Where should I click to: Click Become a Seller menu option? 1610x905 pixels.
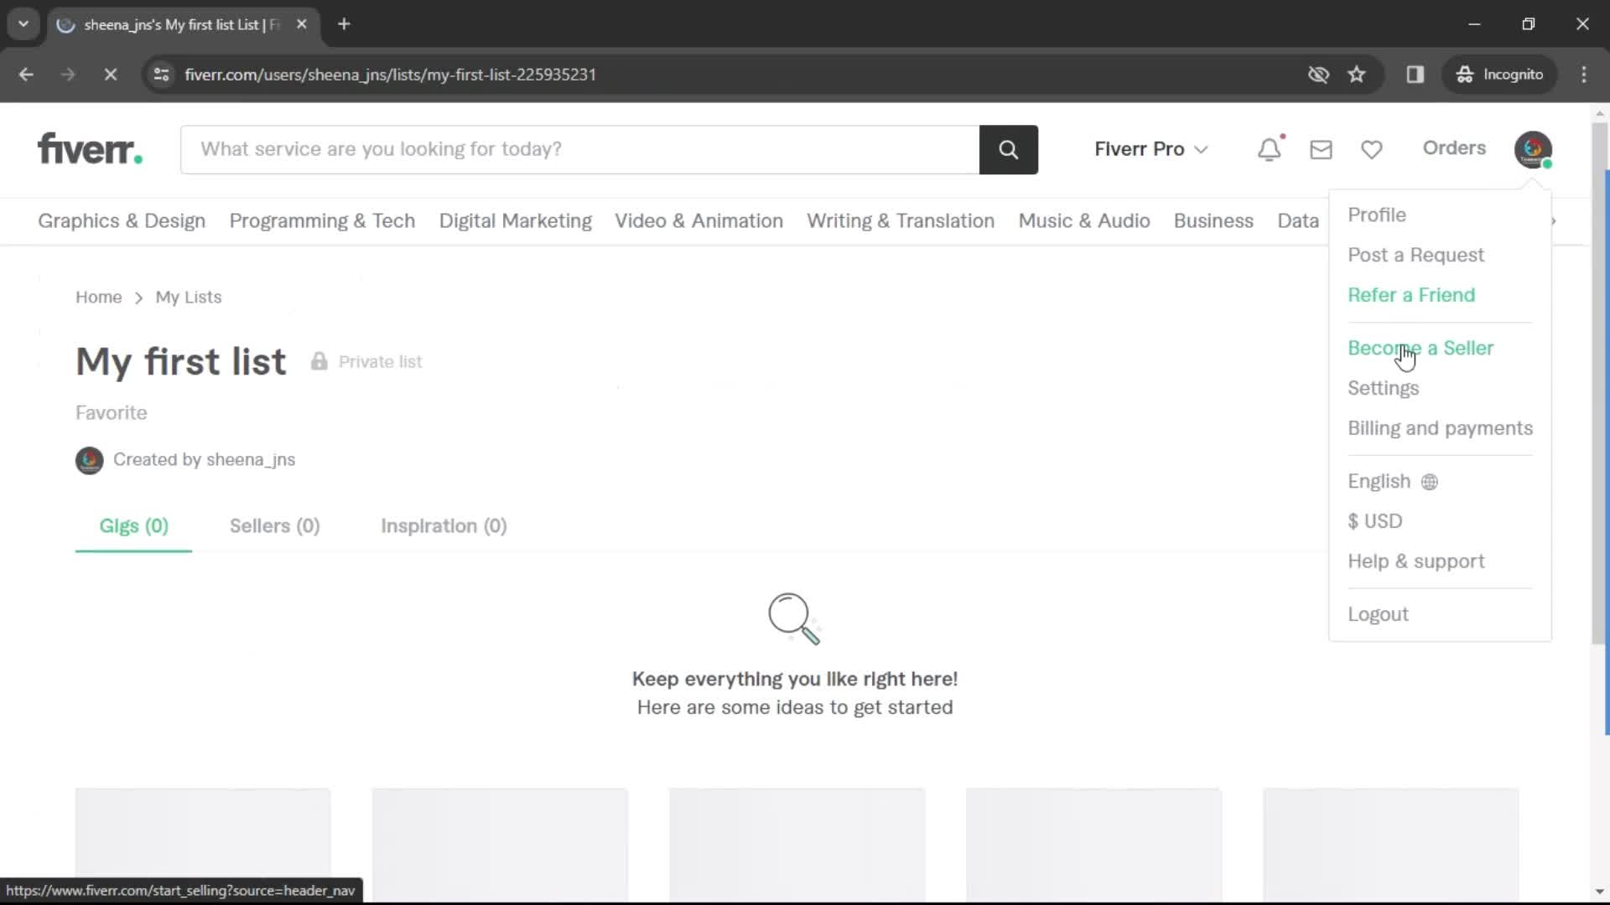click(1421, 348)
